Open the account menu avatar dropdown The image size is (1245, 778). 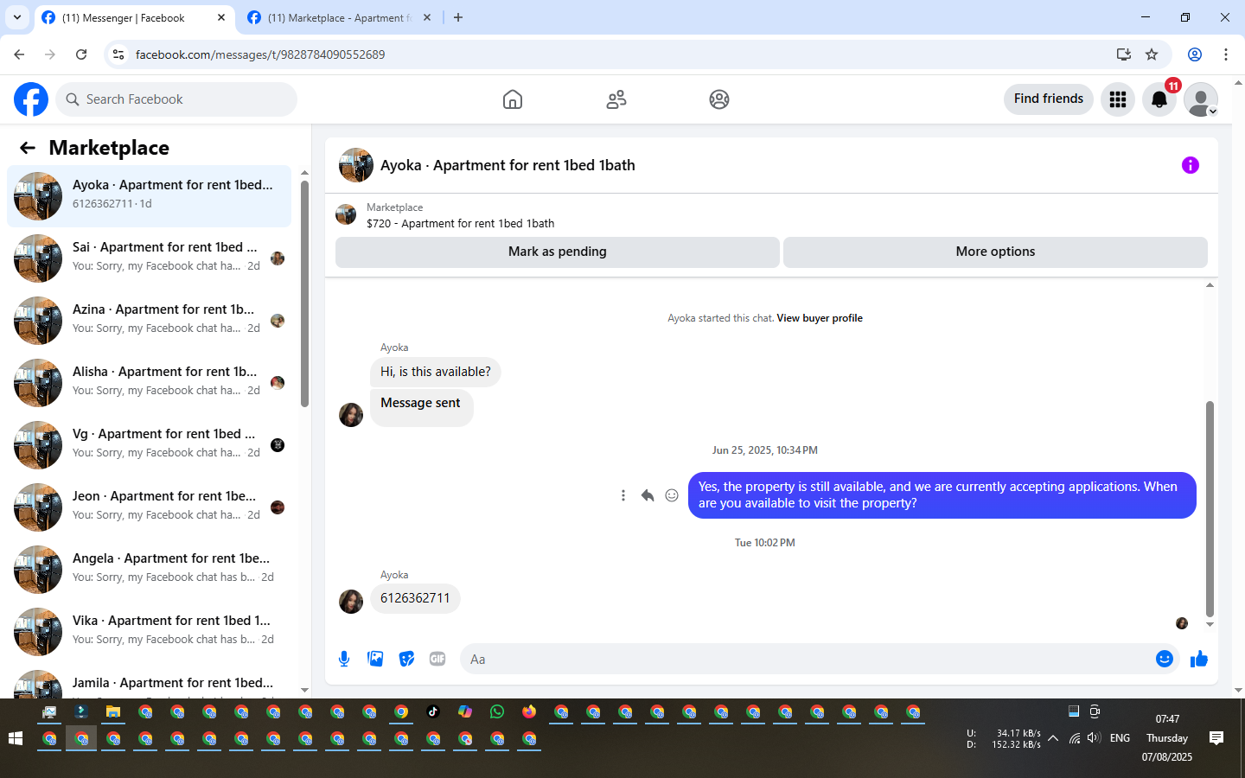pyautogui.click(x=1201, y=99)
